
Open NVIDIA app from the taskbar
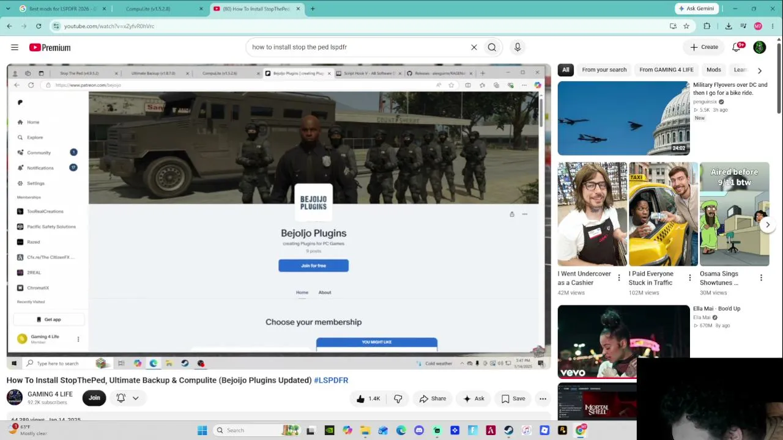(x=330, y=430)
